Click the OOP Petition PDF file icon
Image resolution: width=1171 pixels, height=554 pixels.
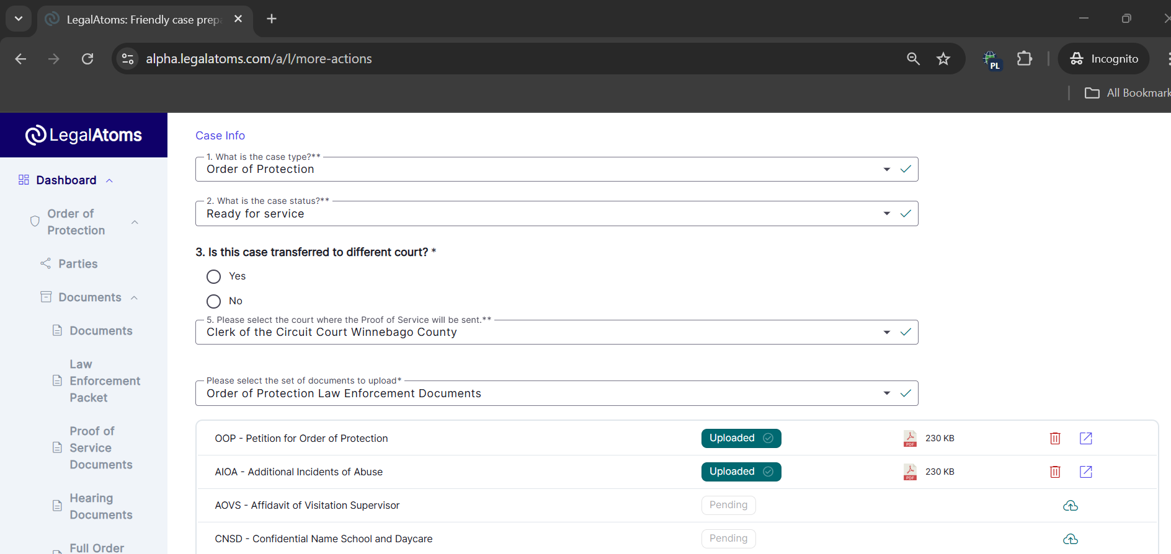[x=910, y=439]
